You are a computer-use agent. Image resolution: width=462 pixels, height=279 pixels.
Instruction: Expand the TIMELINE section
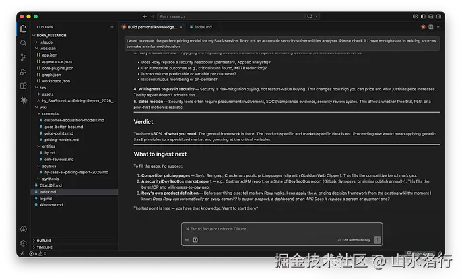(x=75, y=247)
